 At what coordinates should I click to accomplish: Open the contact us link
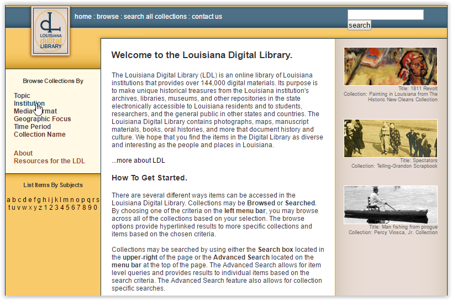click(207, 17)
